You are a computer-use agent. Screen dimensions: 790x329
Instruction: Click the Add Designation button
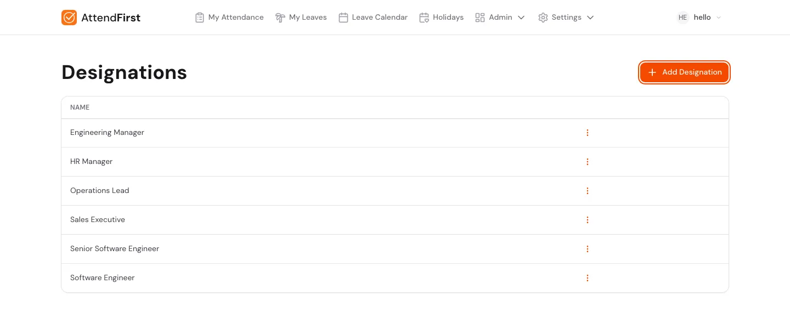pos(684,72)
